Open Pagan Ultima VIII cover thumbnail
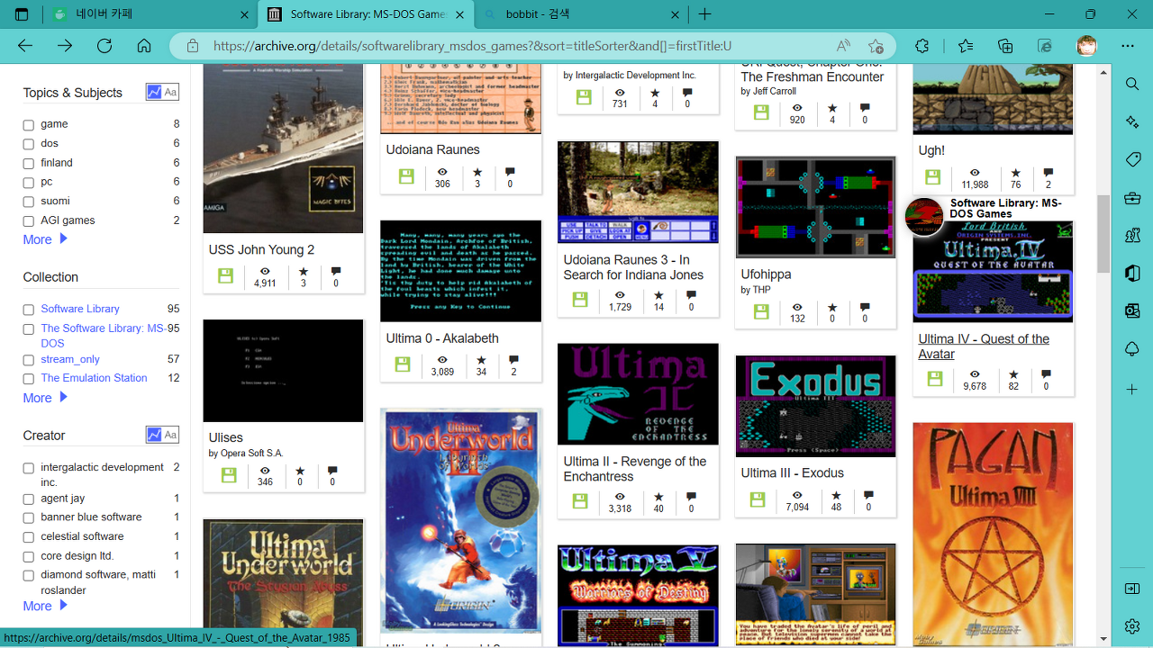Viewport: 1153px width, 648px height. 993,535
